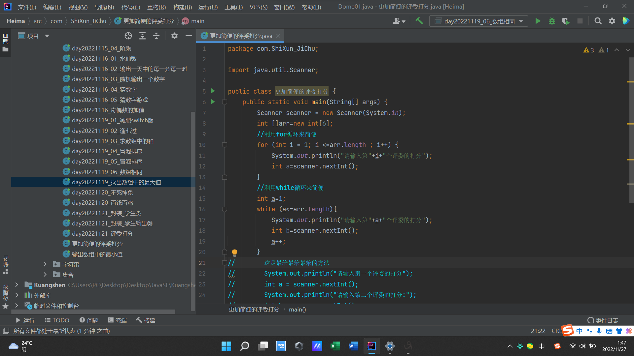Click Run with Coverage shield icon

[x=566, y=21]
